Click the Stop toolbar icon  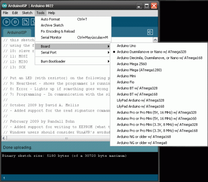click(x=15, y=22)
